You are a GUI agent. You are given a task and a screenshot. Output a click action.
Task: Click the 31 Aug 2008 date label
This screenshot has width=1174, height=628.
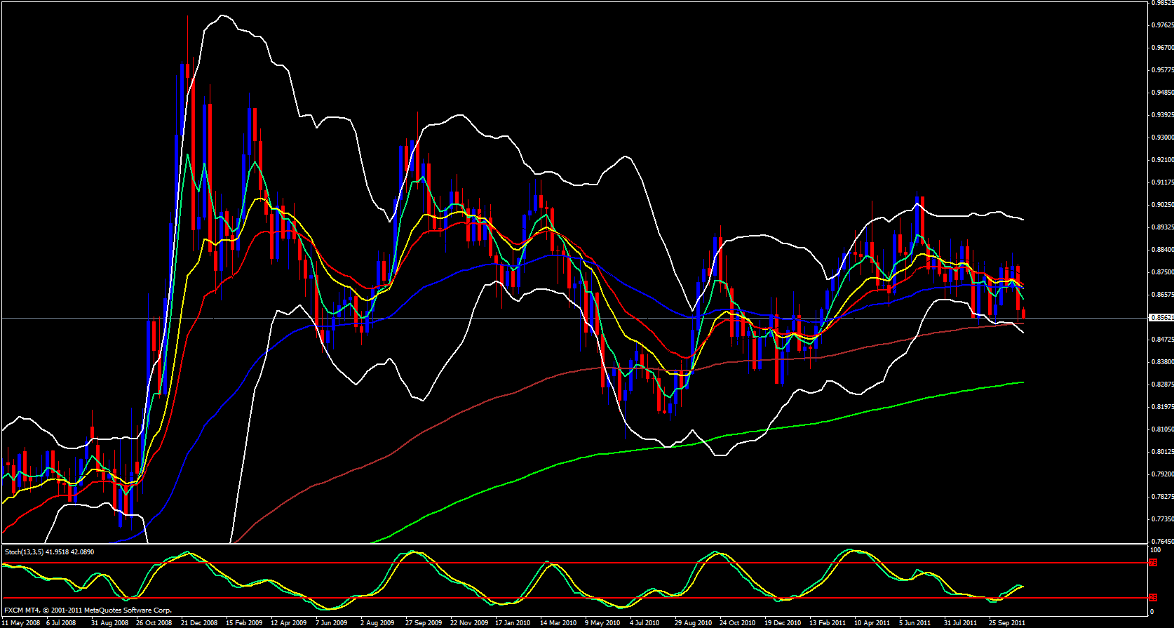[110, 623]
